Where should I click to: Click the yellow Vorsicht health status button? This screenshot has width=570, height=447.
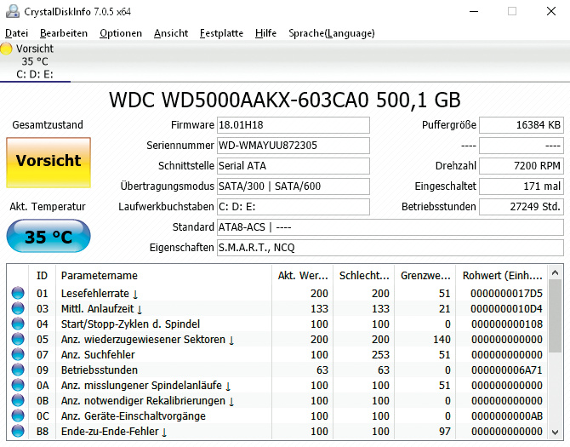48,163
